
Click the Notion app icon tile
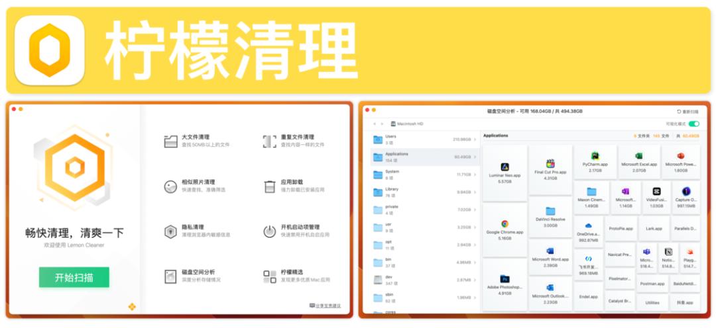pos(668,258)
